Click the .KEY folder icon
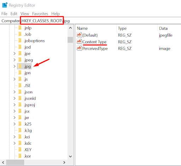The height and width of the screenshot is (166, 181). [20, 150]
